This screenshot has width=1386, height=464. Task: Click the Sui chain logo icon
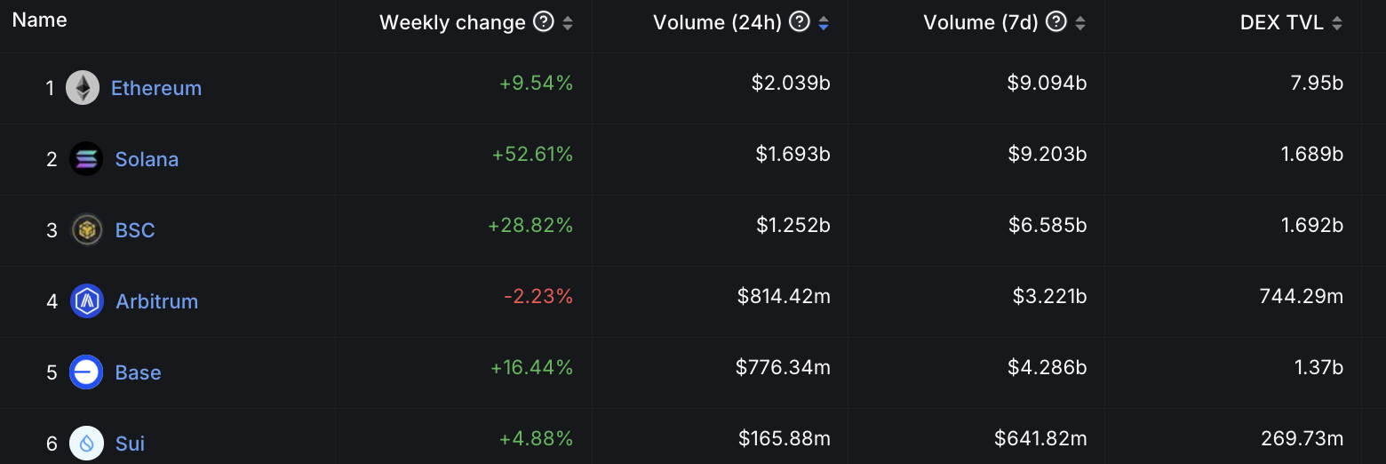point(86,443)
